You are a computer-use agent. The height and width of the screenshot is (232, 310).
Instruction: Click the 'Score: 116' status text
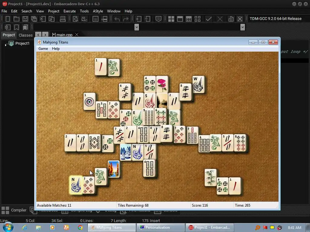[x=200, y=205]
